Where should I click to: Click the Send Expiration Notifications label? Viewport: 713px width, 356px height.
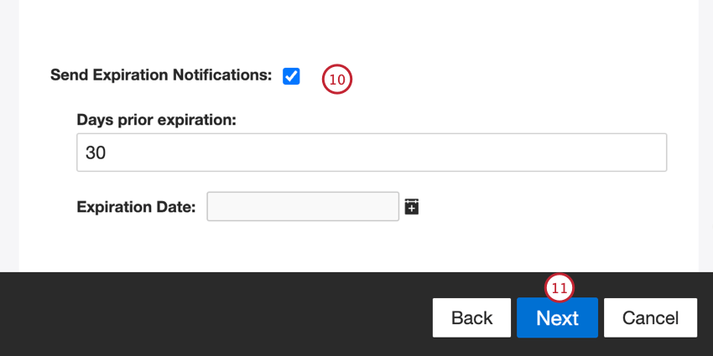click(x=161, y=75)
